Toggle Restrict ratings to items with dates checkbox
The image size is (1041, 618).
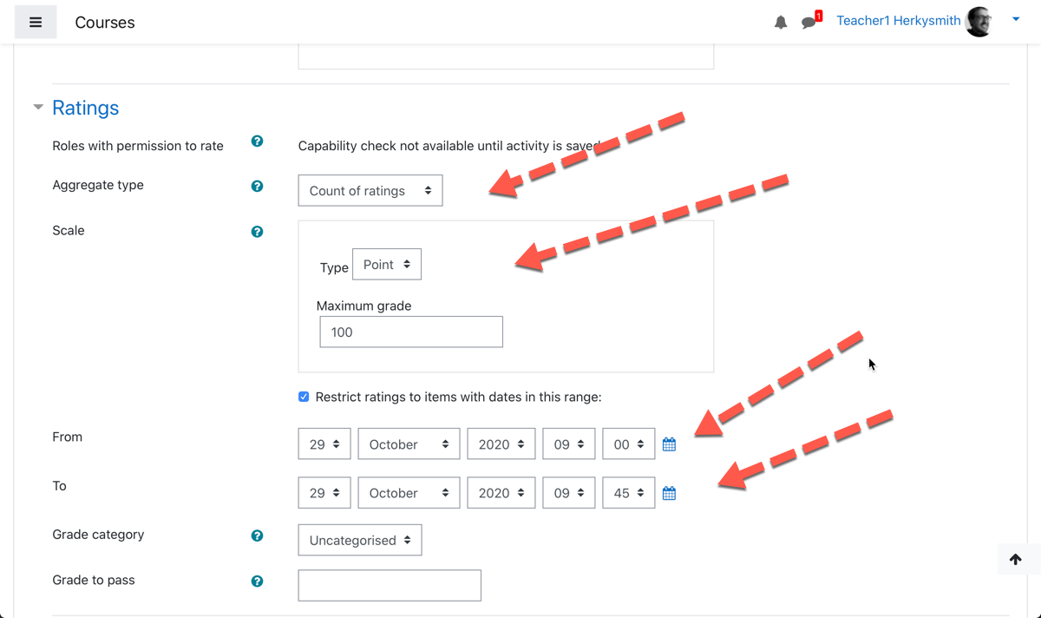coord(304,397)
